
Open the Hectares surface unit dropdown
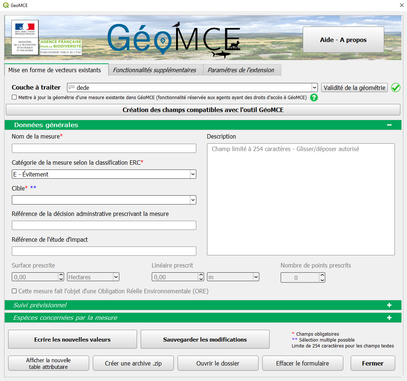tap(116, 277)
